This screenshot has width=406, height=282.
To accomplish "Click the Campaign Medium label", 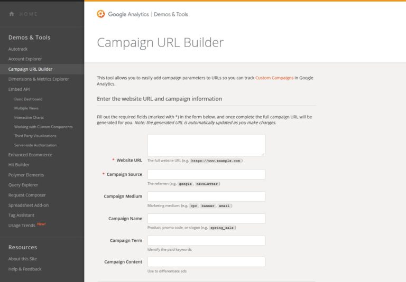I will pyautogui.click(x=123, y=196).
